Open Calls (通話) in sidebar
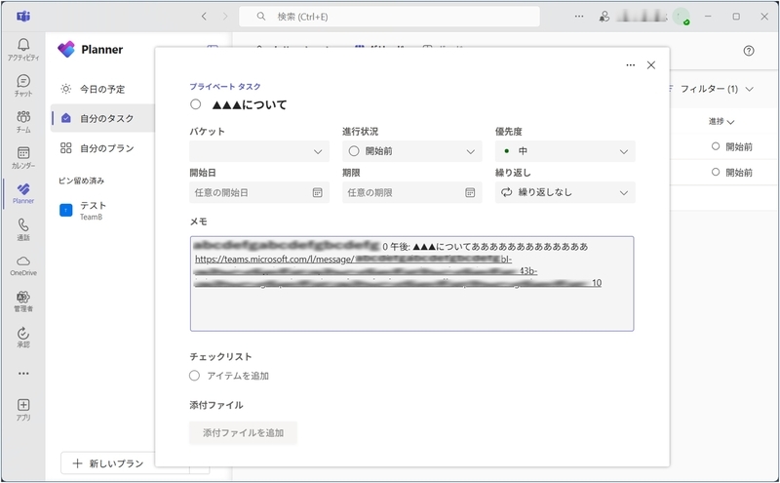 (x=22, y=229)
